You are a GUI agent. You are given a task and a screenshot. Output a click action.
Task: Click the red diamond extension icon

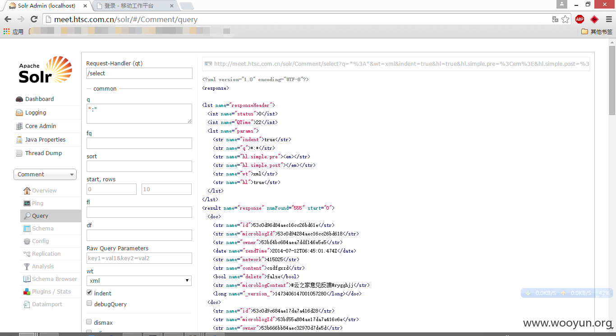(594, 19)
